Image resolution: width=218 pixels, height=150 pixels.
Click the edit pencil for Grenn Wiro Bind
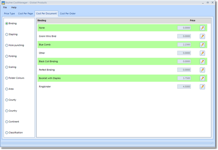click(x=202, y=36)
